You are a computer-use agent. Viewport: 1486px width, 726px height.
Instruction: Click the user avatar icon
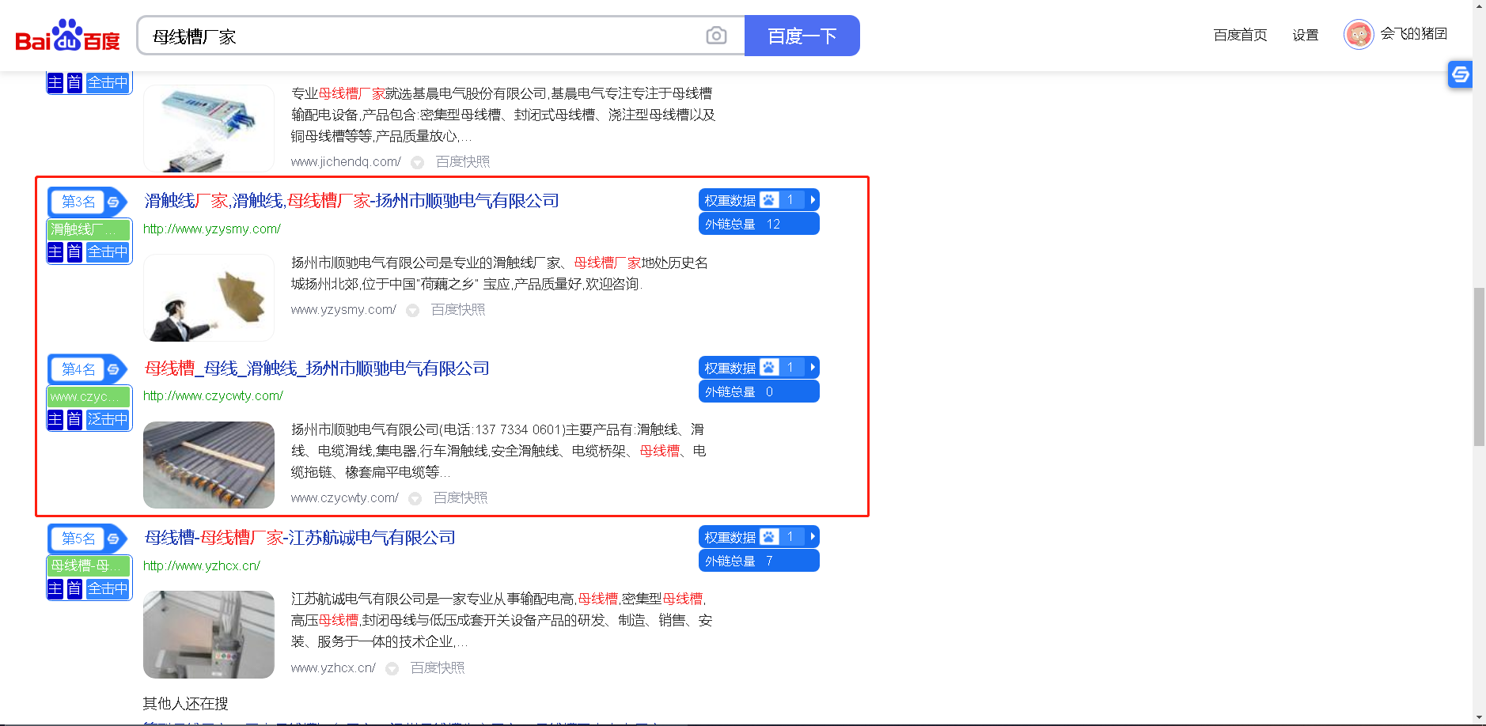click(x=1359, y=34)
